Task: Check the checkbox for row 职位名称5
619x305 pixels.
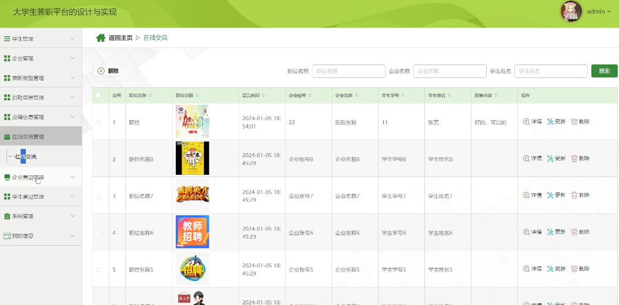Action: click(x=98, y=270)
